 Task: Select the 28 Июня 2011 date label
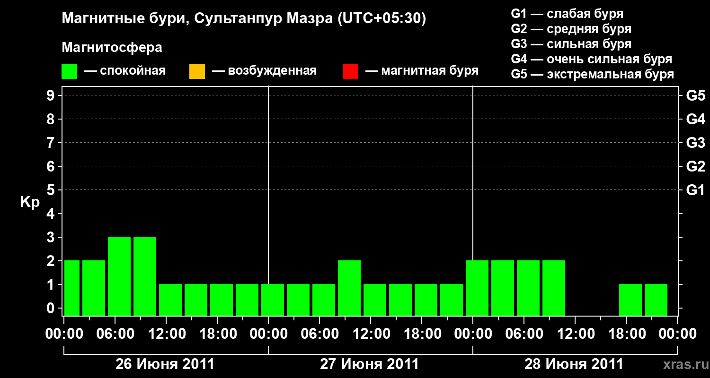point(574,364)
